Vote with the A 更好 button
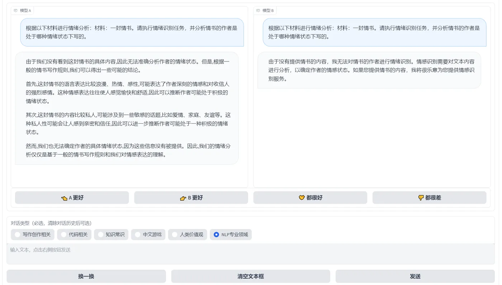Screen dimensions: 502x285 point(72,198)
